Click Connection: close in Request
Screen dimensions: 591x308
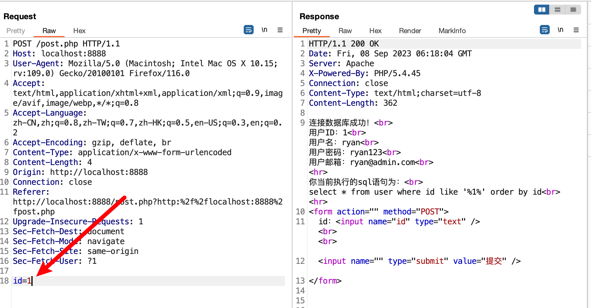[x=52, y=182]
